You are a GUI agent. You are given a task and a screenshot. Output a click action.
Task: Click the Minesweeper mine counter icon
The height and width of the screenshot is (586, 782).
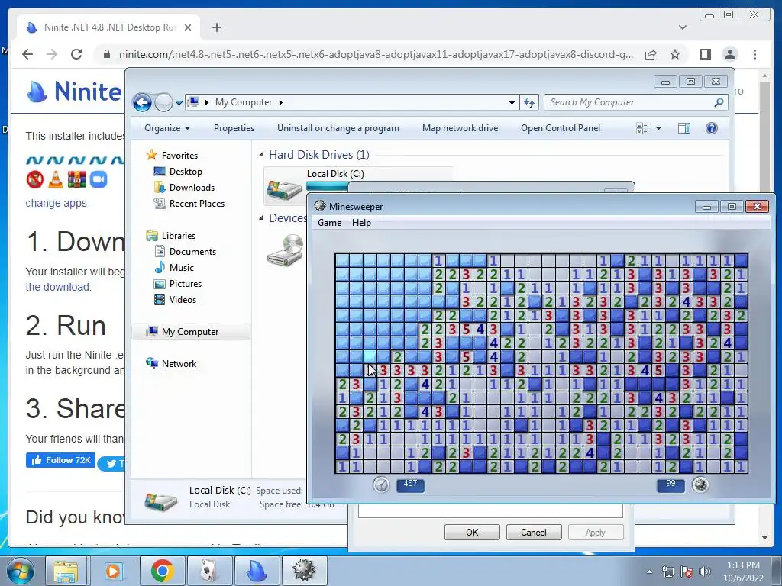pyautogui.click(x=700, y=485)
